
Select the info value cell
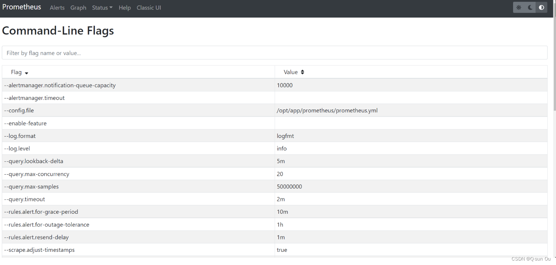point(411,149)
